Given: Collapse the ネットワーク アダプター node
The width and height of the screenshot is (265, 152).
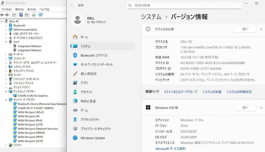Looking at the screenshot, I should (6, 100).
